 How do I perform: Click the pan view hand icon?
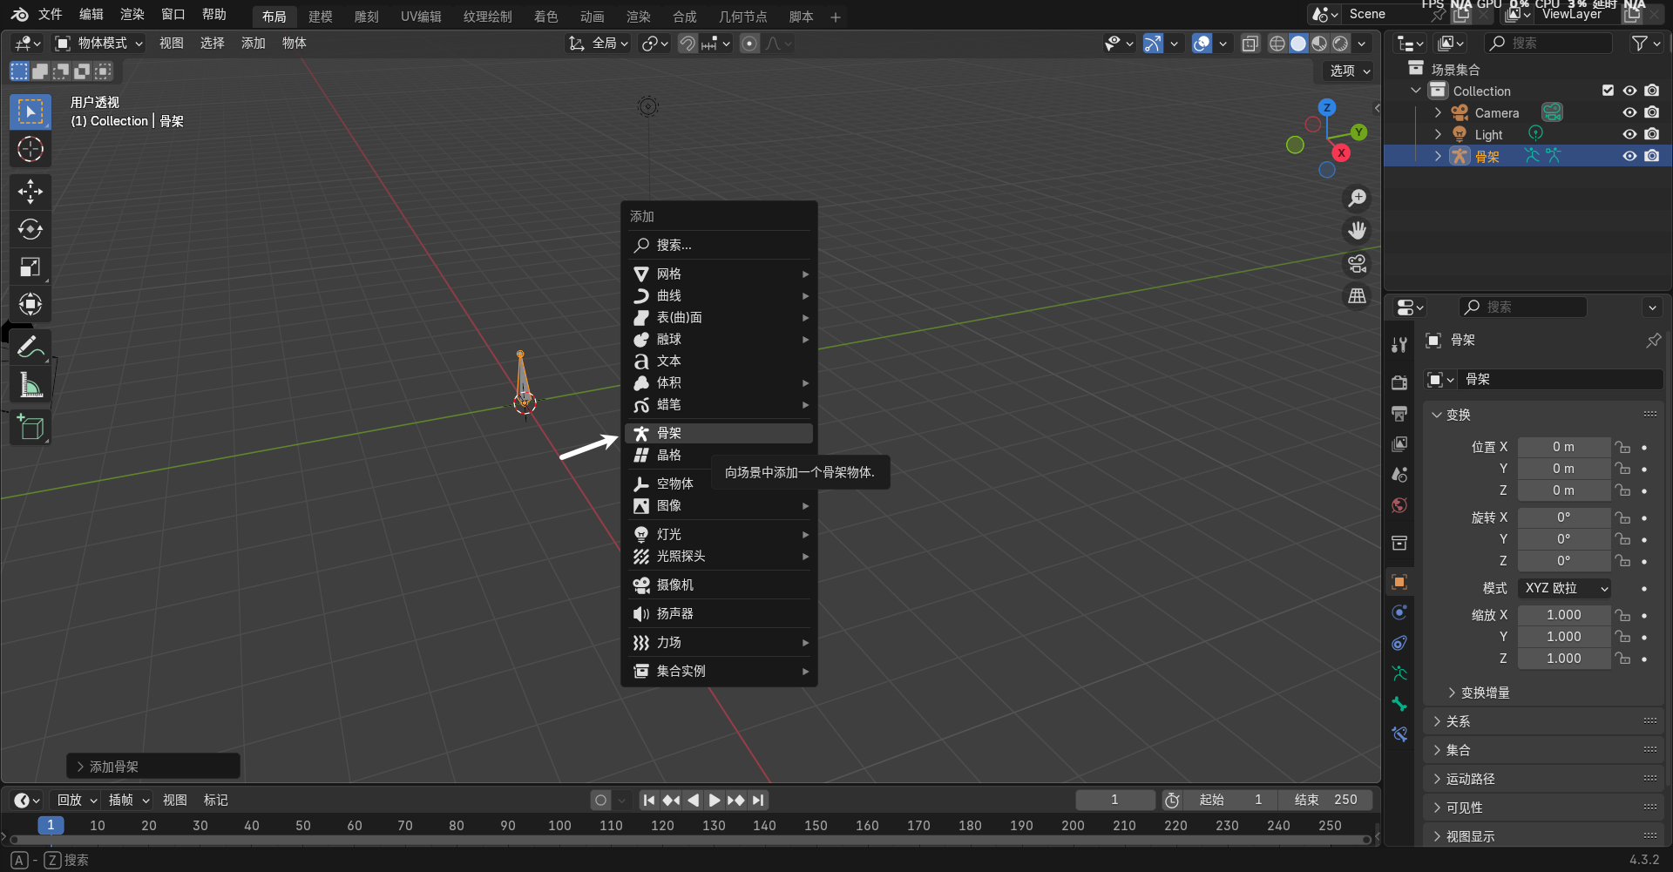pyautogui.click(x=1357, y=231)
